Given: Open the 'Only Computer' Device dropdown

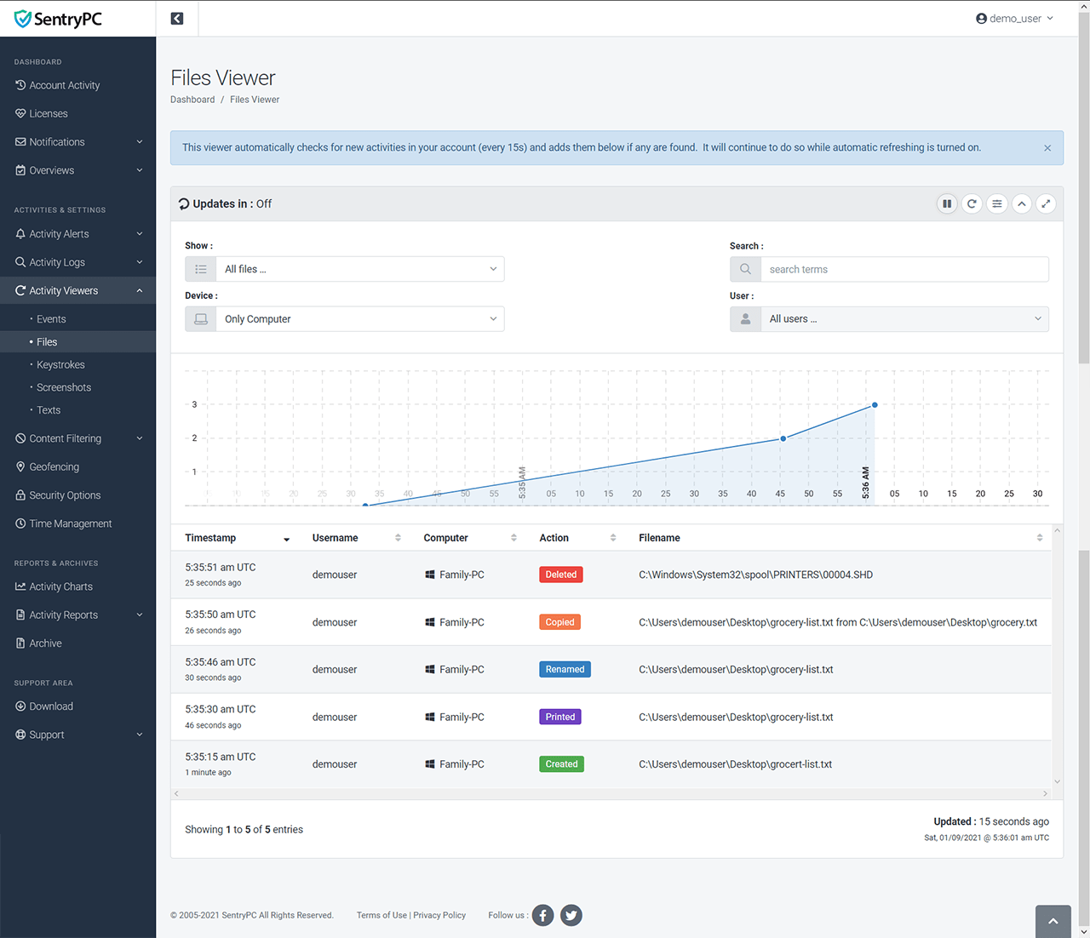Looking at the screenshot, I should [x=359, y=319].
